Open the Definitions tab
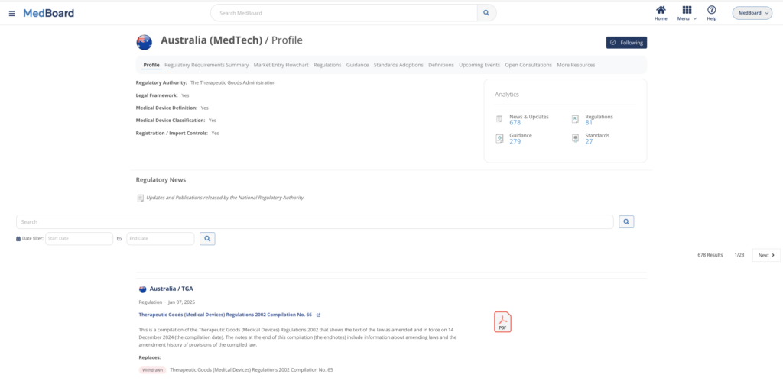The width and height of the screenshot is (783, 384). pos(441,65)
